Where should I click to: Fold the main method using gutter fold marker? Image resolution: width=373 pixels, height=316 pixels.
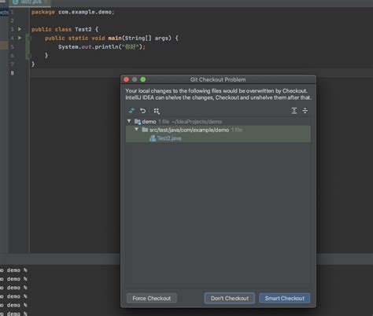(29, 39)
